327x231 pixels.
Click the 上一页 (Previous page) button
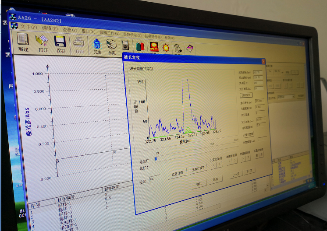pyautogui.click(x=236, y=174)
